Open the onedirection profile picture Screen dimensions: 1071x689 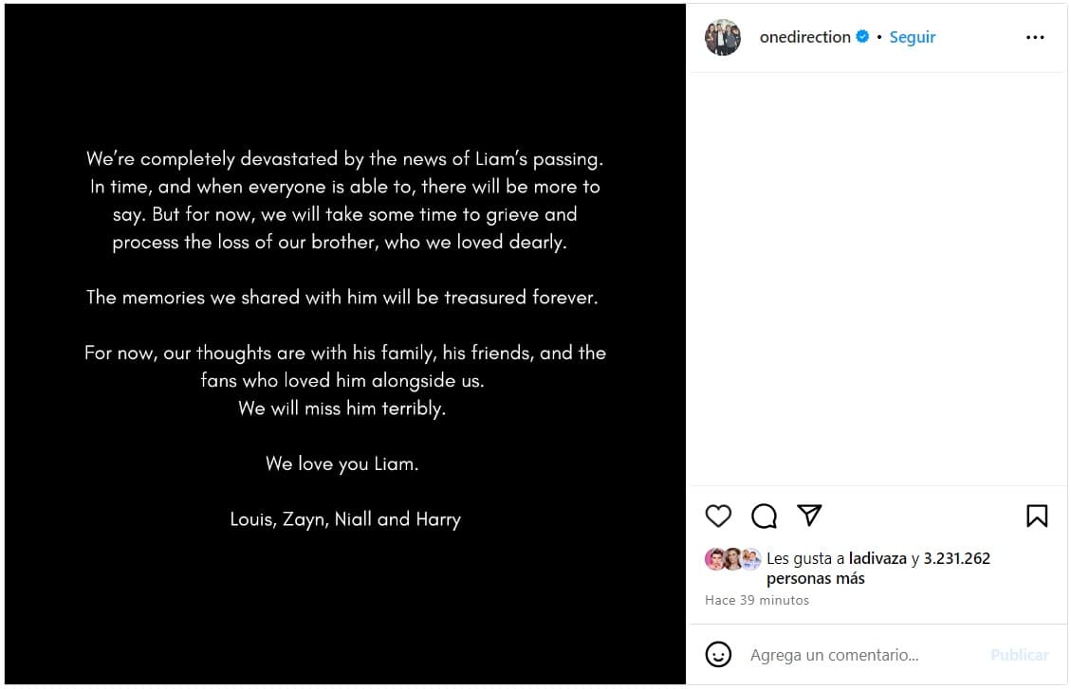pyautogui.click(x=723, y=37)
